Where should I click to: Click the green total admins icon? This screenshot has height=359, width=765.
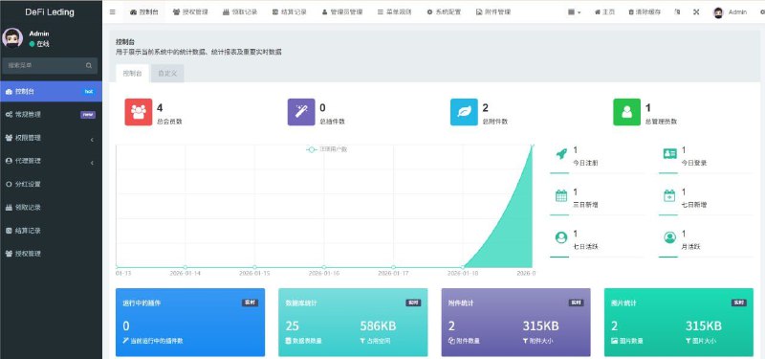(627, 112)
